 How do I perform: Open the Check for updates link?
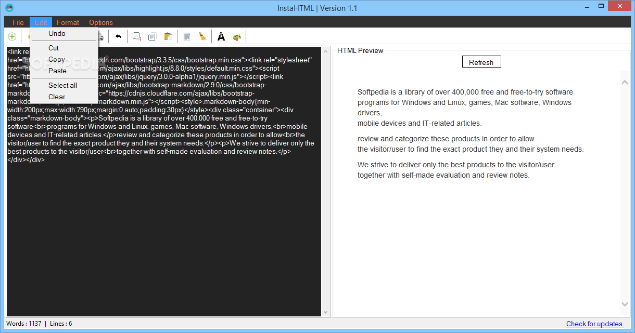coord(595,324)
